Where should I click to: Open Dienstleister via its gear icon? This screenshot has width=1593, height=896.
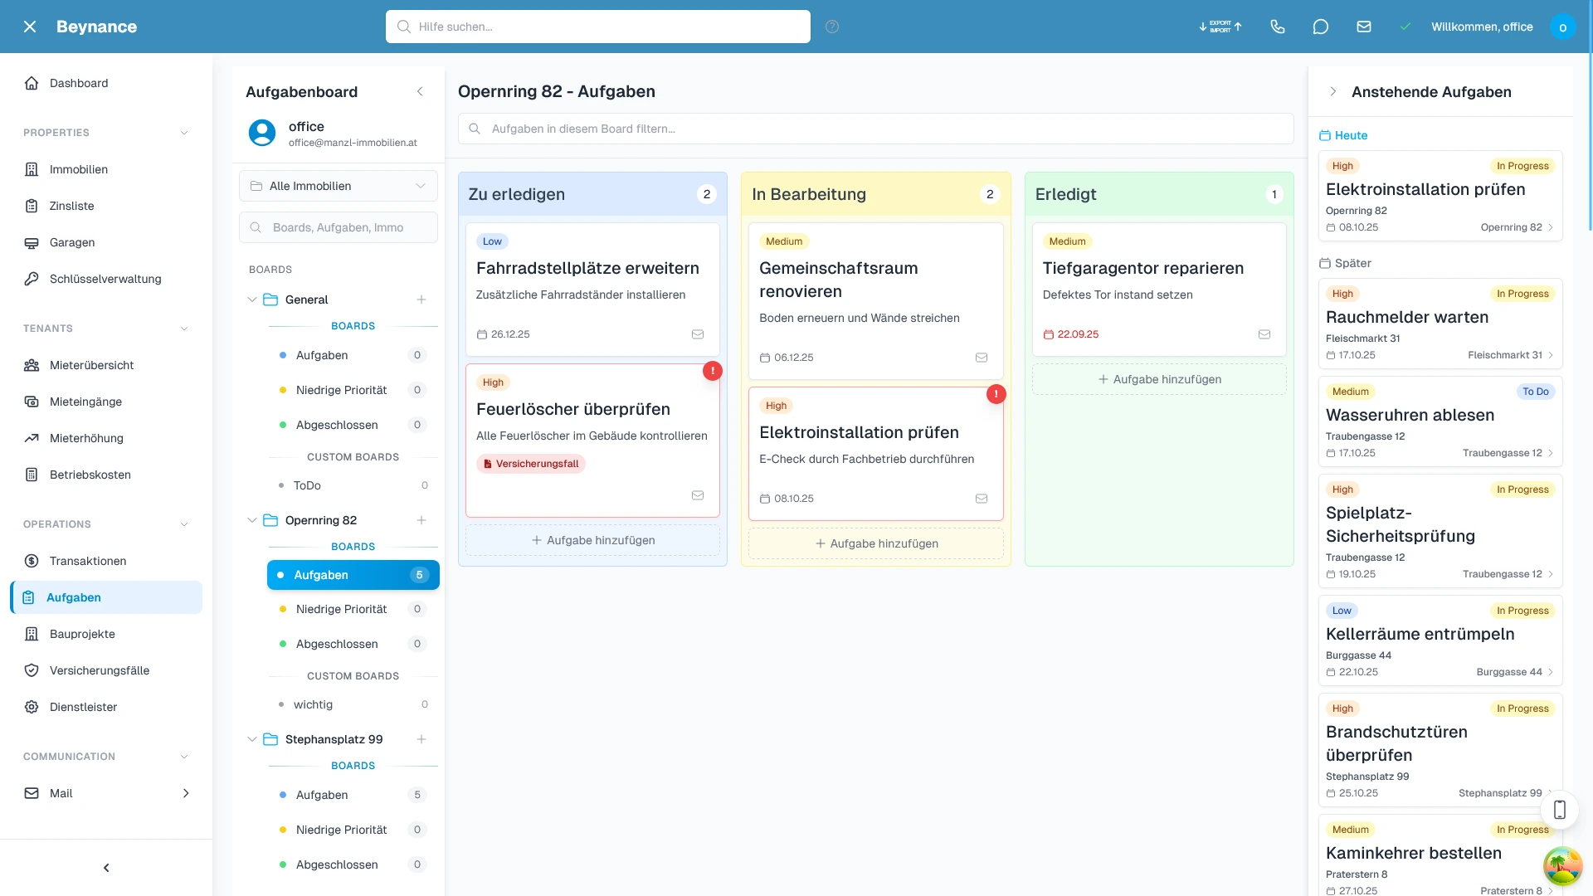32,707
